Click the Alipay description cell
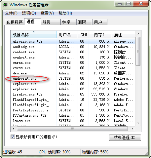The image size is (151, 158). click(123, 41)
